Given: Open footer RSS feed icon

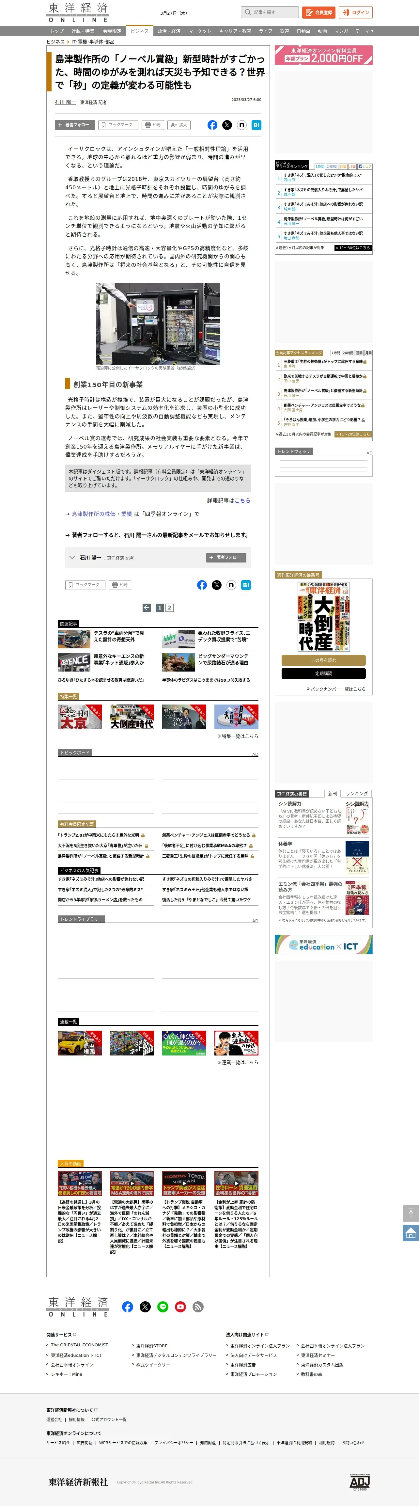Looking at the screenshot, I should pos(197,1307).
